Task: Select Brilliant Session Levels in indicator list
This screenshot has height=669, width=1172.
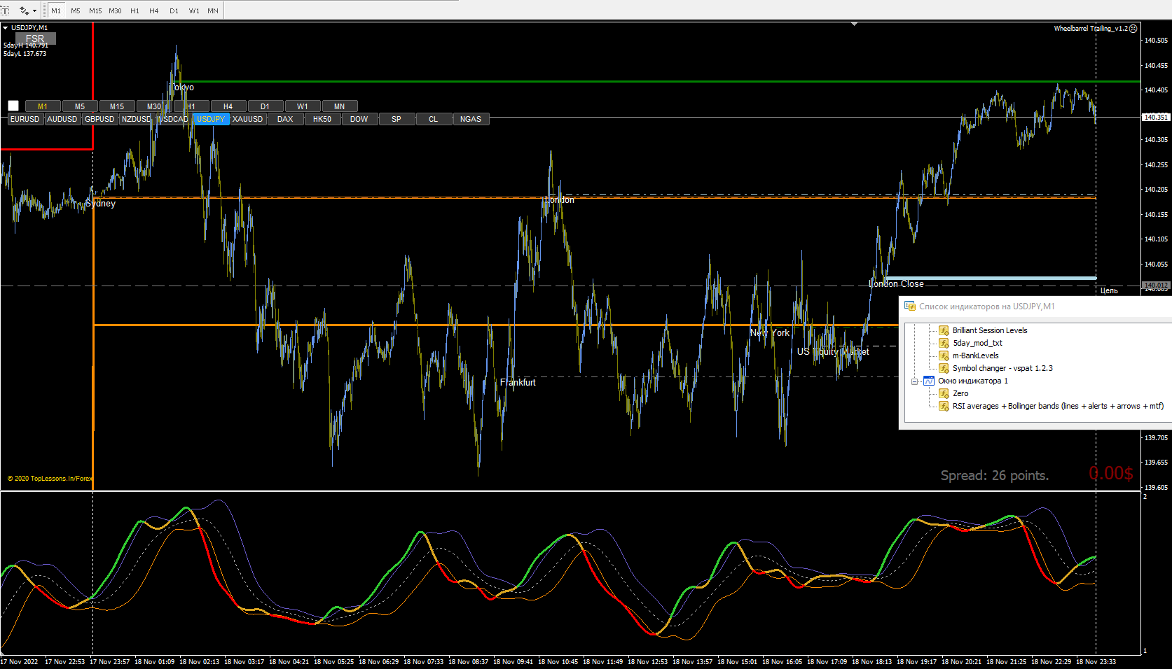Action: pos(990,330)
